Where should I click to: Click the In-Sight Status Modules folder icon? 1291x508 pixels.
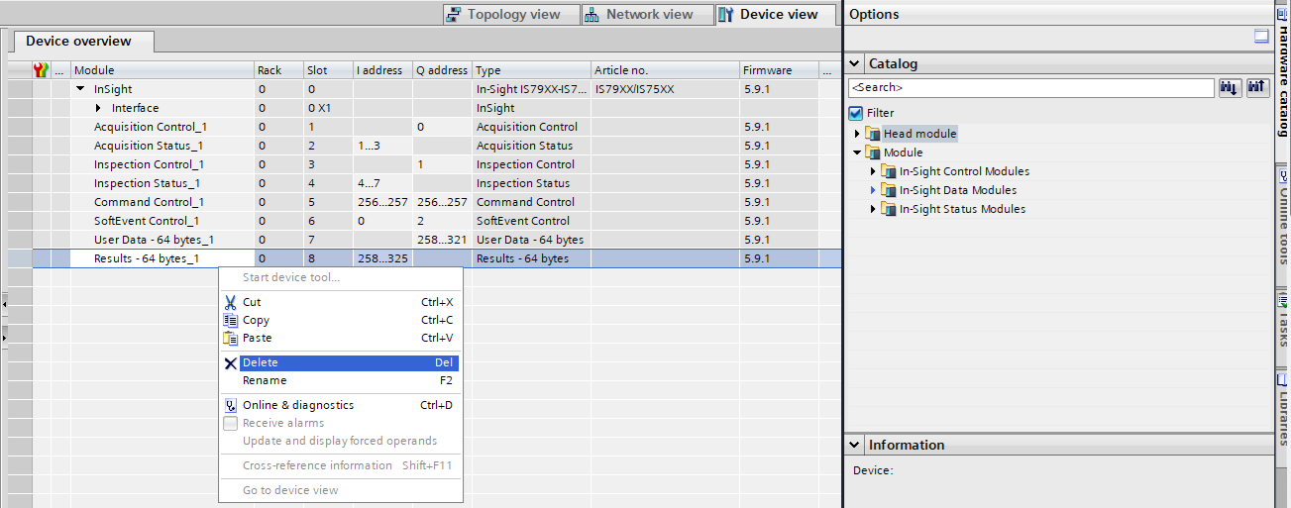889,209
